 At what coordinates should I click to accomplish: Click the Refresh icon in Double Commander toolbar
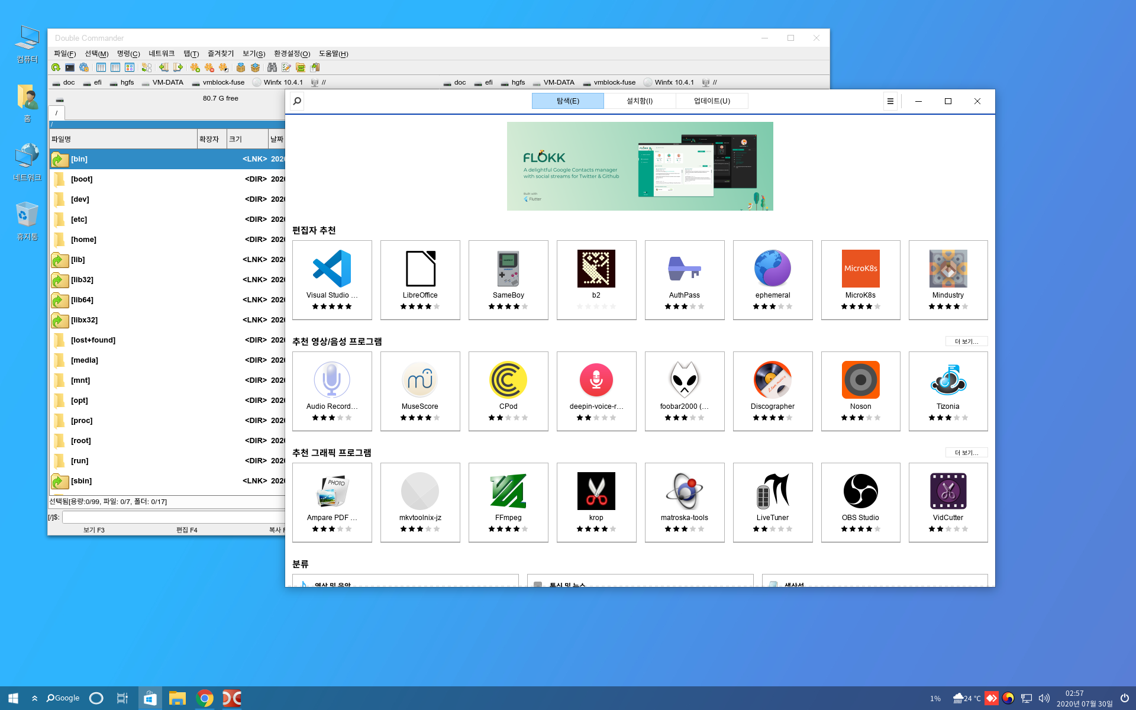pyautogui.click(x=56, y=67)
